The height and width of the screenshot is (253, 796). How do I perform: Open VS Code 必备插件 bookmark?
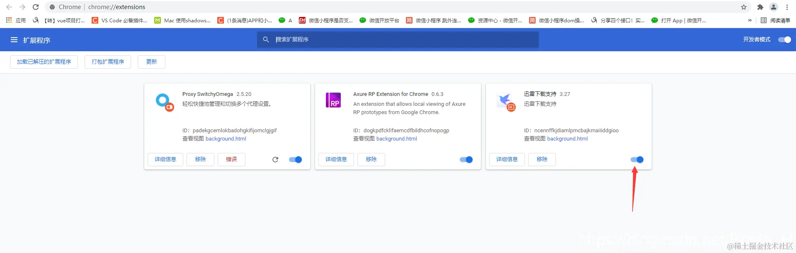(119, 20)
